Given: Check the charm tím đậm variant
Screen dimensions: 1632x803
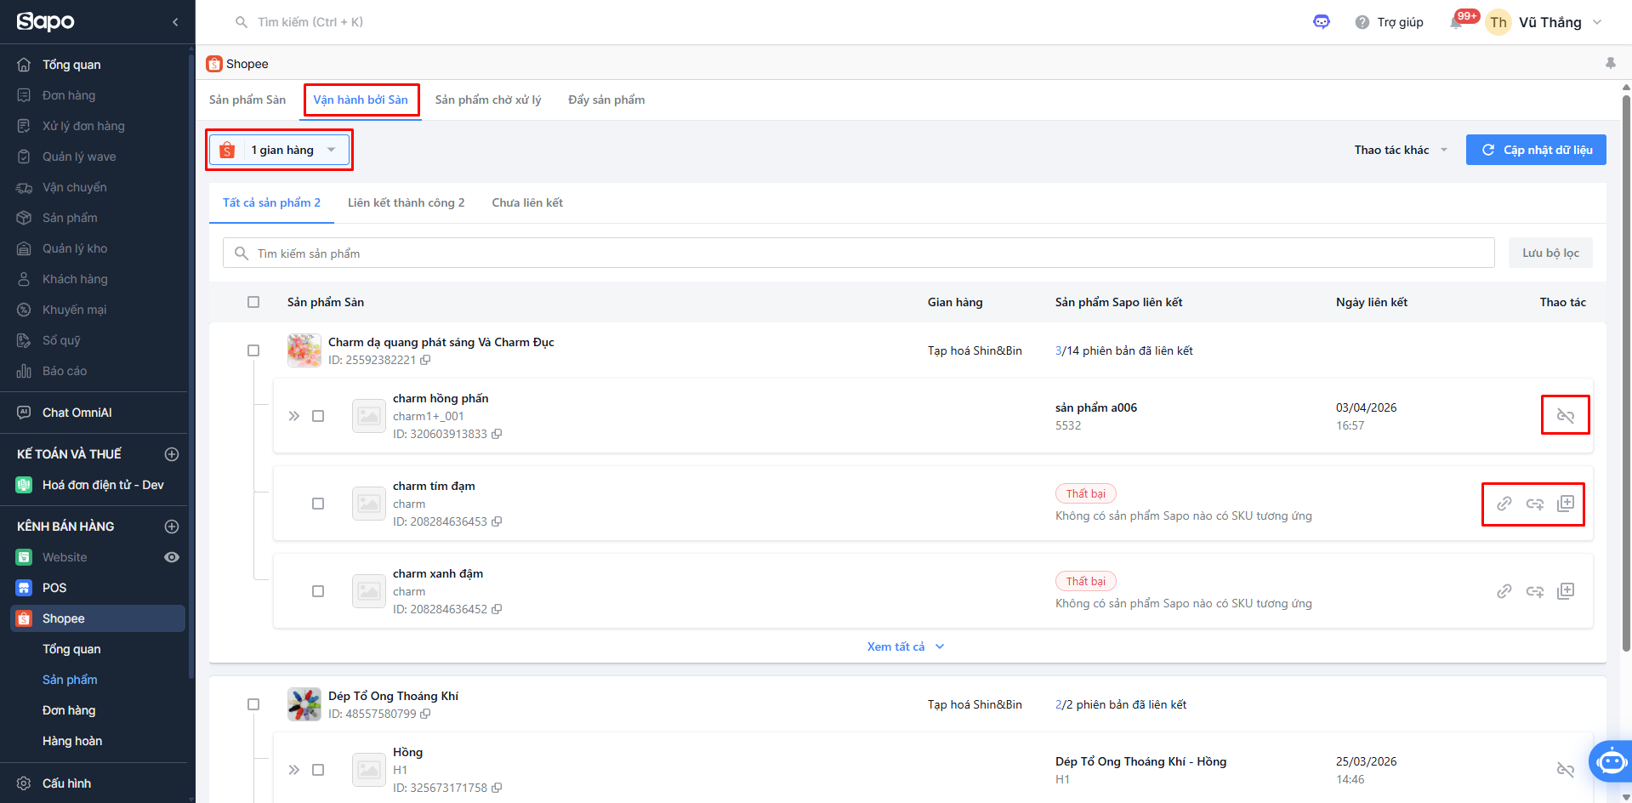Looking at the screenshot, I should (318, 504).
